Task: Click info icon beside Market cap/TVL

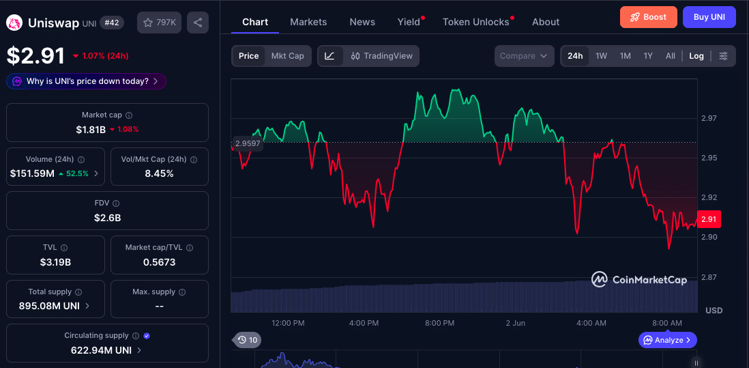Action: [190, 248]
